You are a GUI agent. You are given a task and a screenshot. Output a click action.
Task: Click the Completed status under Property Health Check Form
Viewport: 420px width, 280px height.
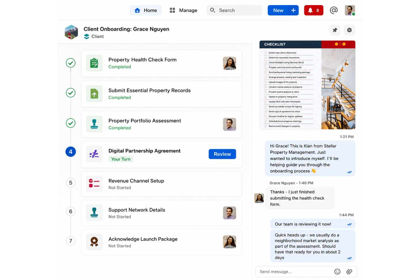pyautogui.click(x=120, y=67)
